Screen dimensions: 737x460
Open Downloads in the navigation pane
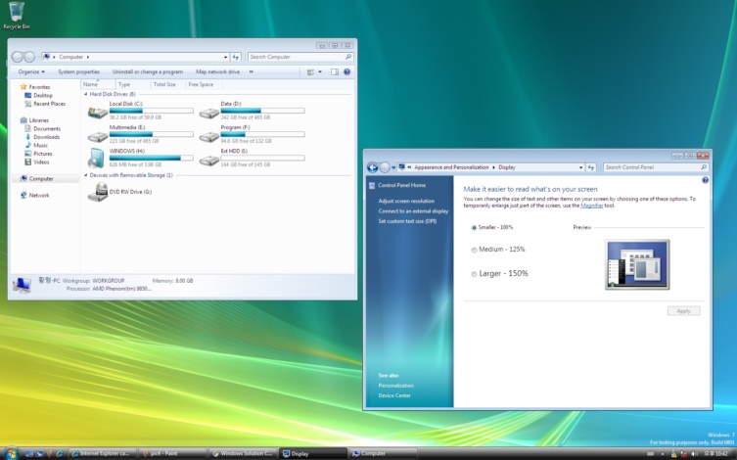point(47,137)
